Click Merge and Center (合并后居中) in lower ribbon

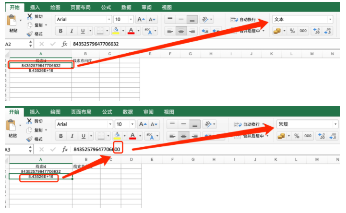[x=252, y=136]
